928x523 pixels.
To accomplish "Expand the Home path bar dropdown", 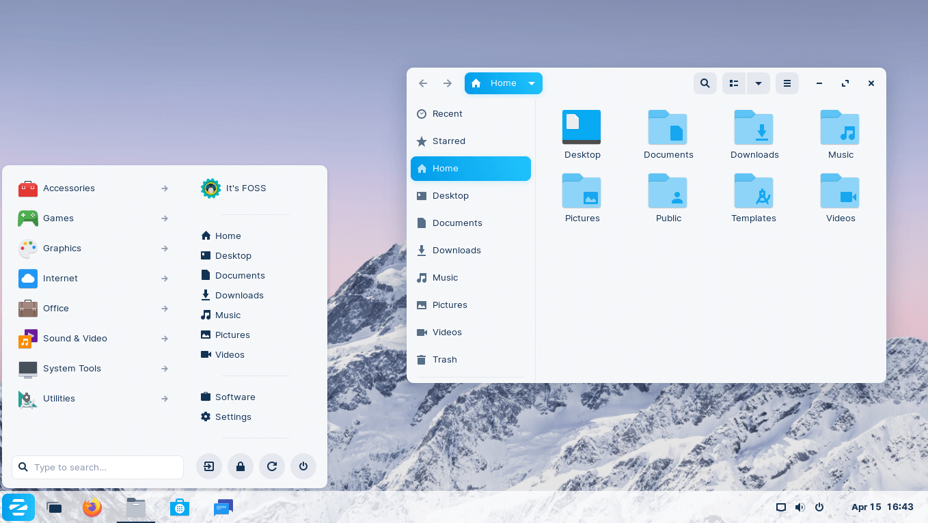I will pos(531,83).
